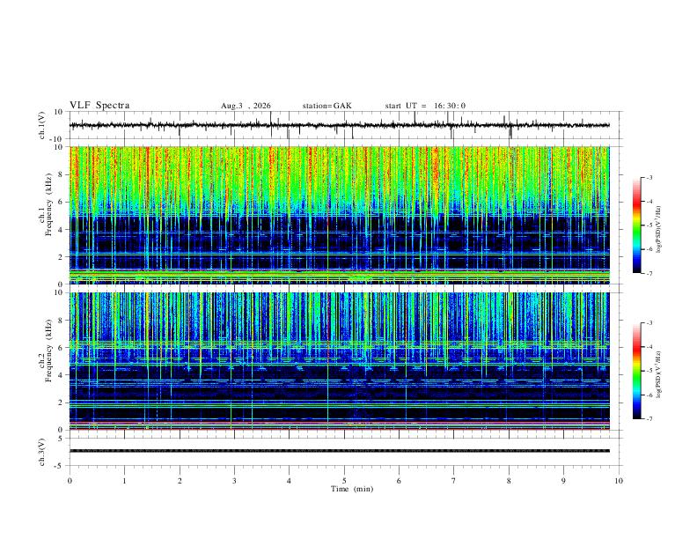The image size is (697, 539).
Task: Click the ch.1 voltage waveform trace
Action: click(x=340, y=125)
